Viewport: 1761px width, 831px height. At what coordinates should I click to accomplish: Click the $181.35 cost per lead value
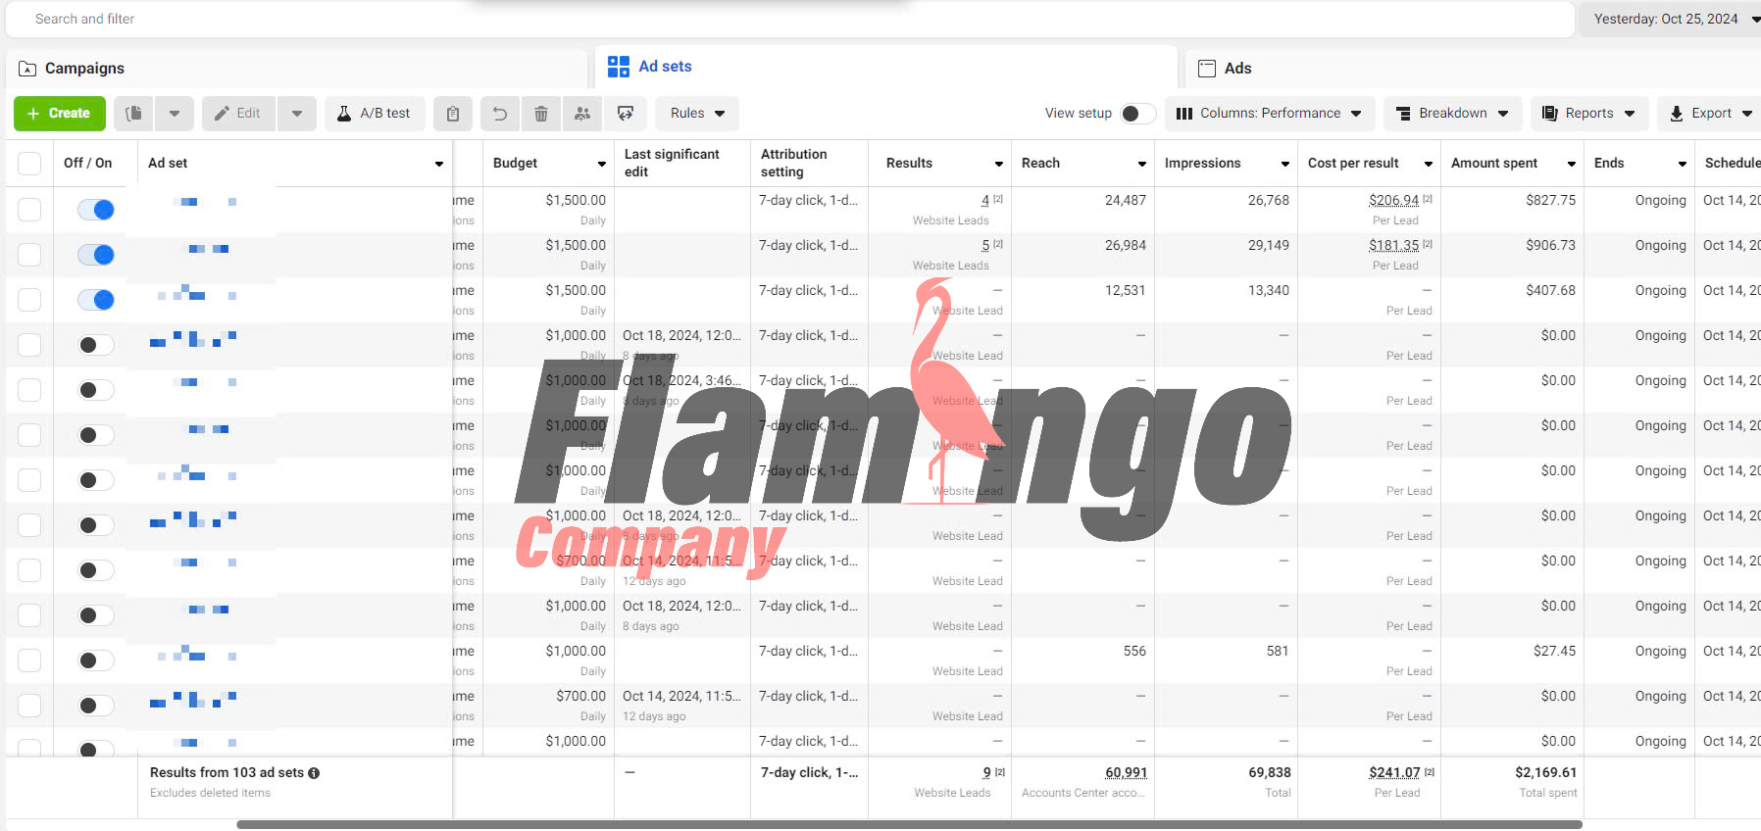click(1393, 245)
